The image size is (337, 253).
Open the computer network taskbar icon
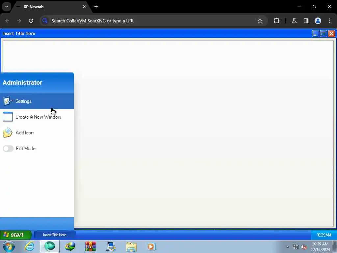111,246
